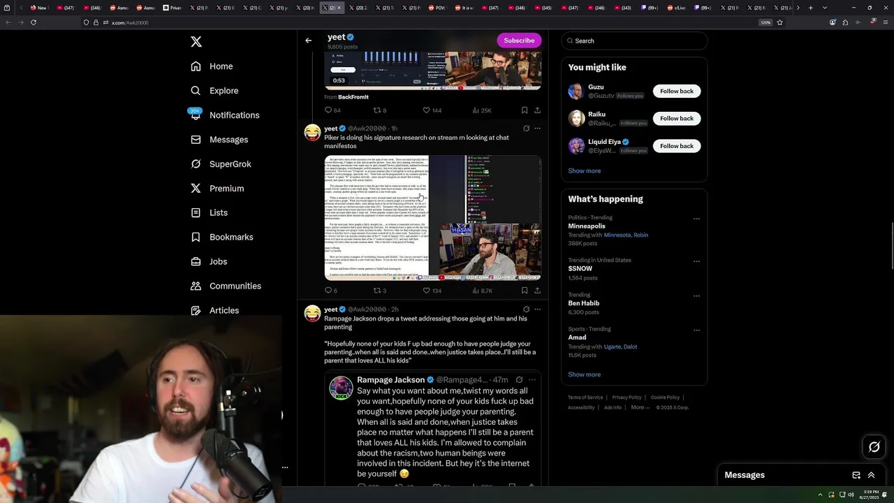Click the floating Grok button
Image resolution: width=894 pixels, height=503 pixels.
(x=874, y=447)
